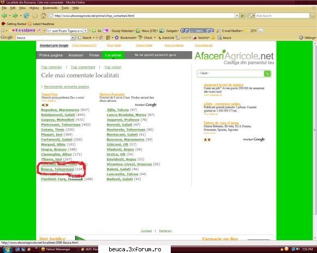Click the previous ads arrow under Numai Poze
Viewport: 317px width, 253px height.
click(x=43, y=105)
